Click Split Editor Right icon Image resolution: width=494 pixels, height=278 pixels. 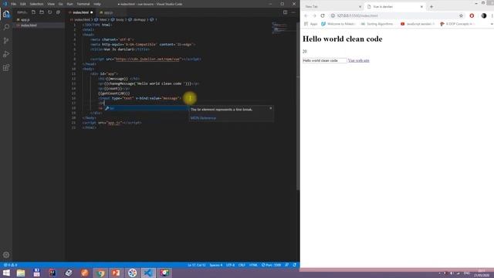285,12
